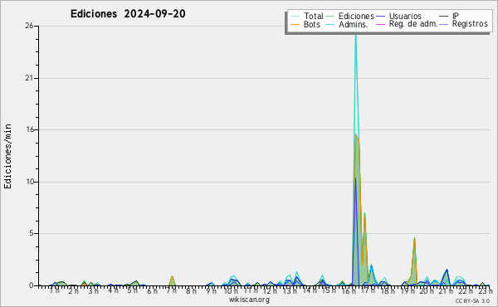Click the x-axis label '4 h'
Screen dimensions: 498x307
click(113, 290)
